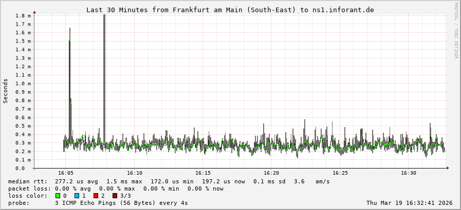Viewport: 461px width, 210px height.
Task: Click the Thu Mar 19 timestamp text
Action: point(409,203)
